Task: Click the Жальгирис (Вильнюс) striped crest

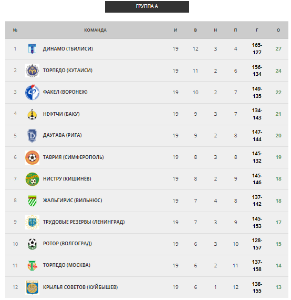Action: coord(32,201)
